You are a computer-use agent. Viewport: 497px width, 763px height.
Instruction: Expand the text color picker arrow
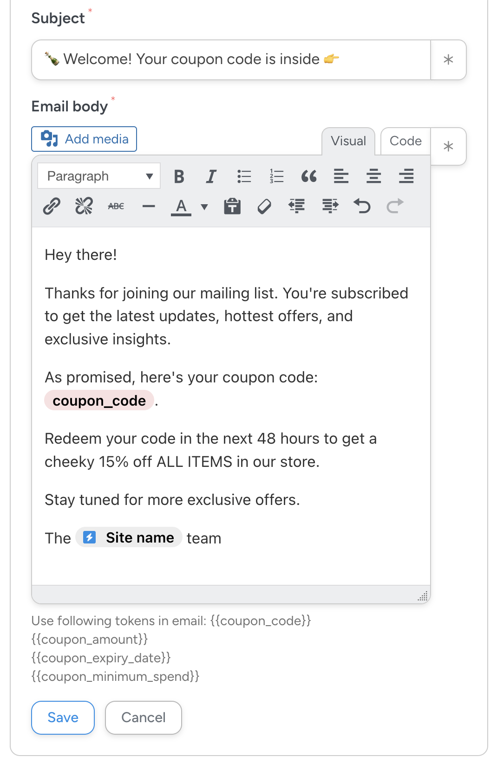(x=204, y=207)
